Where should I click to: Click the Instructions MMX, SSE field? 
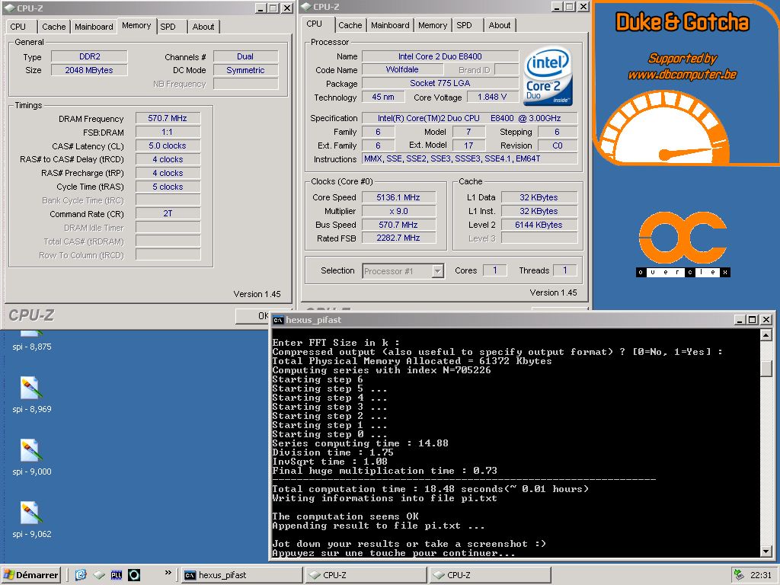[x=469, y=158]
